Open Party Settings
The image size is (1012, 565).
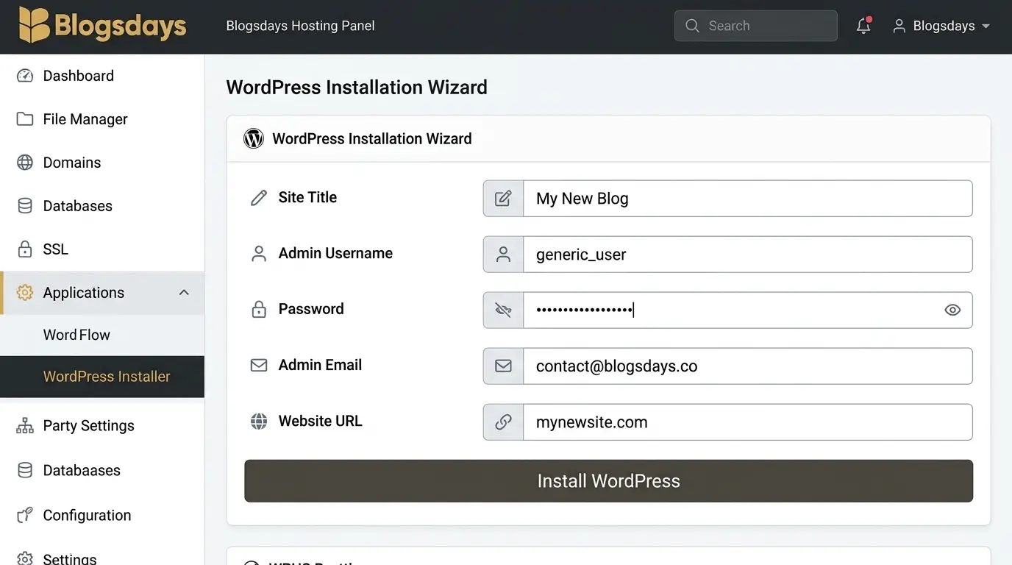click(x=102, y=426)
